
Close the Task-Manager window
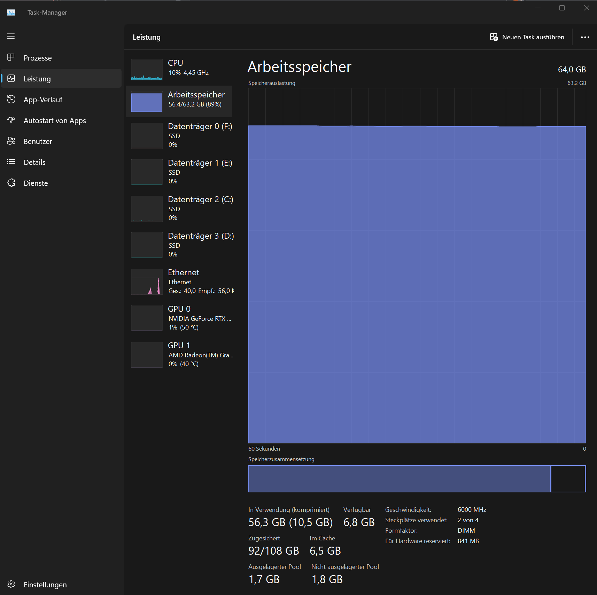[x=587, y=8]
